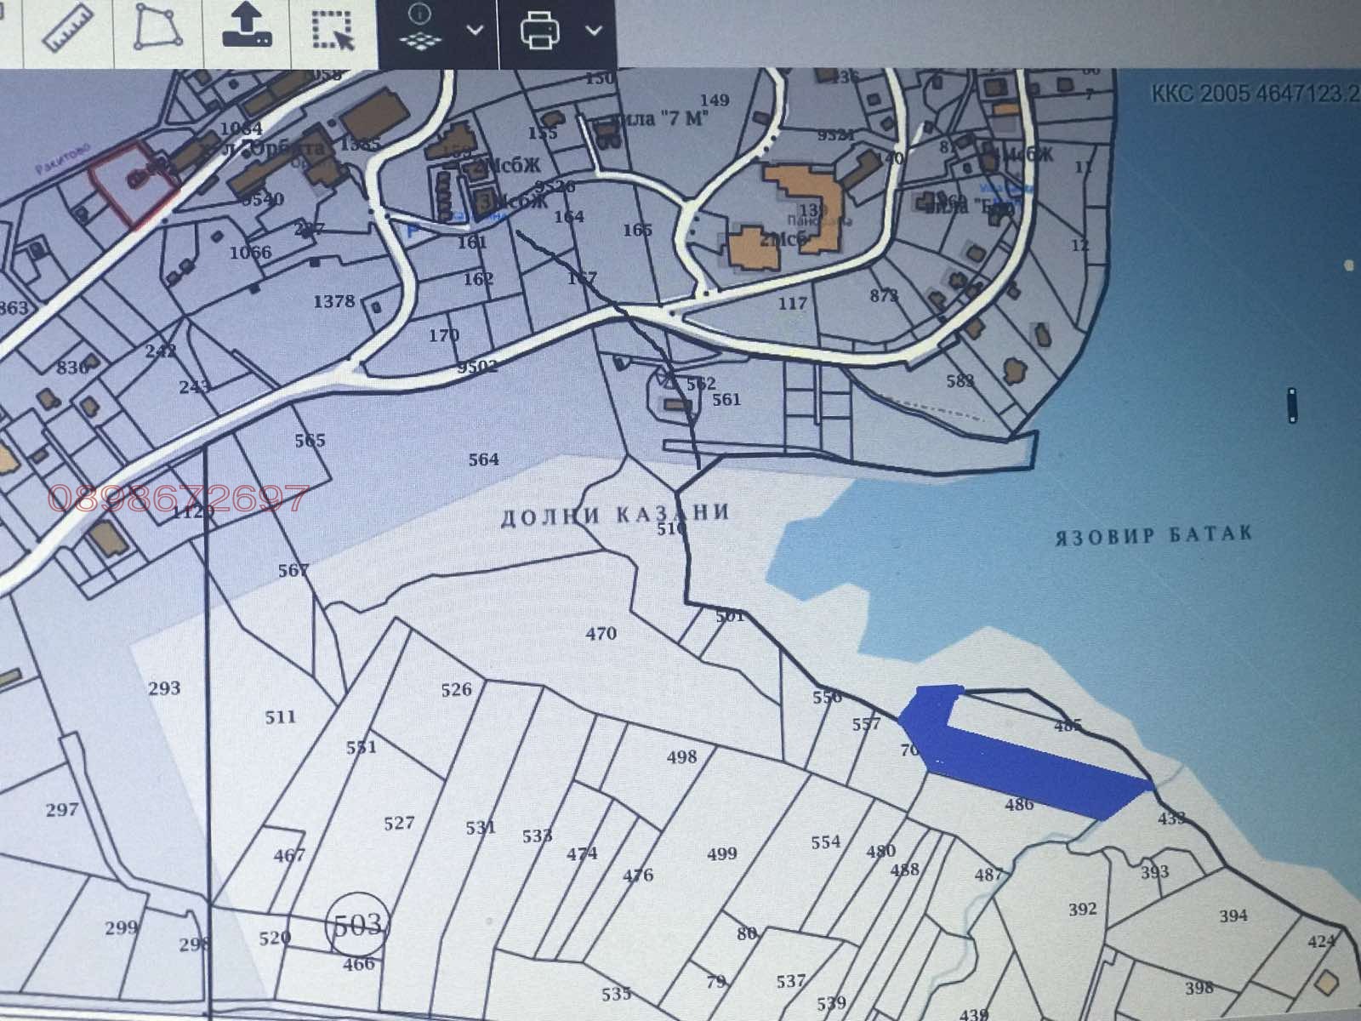This screenshot has height=1021, width=1361.
Task: Click the layer info identify icon
Action: tap(420, 29)
